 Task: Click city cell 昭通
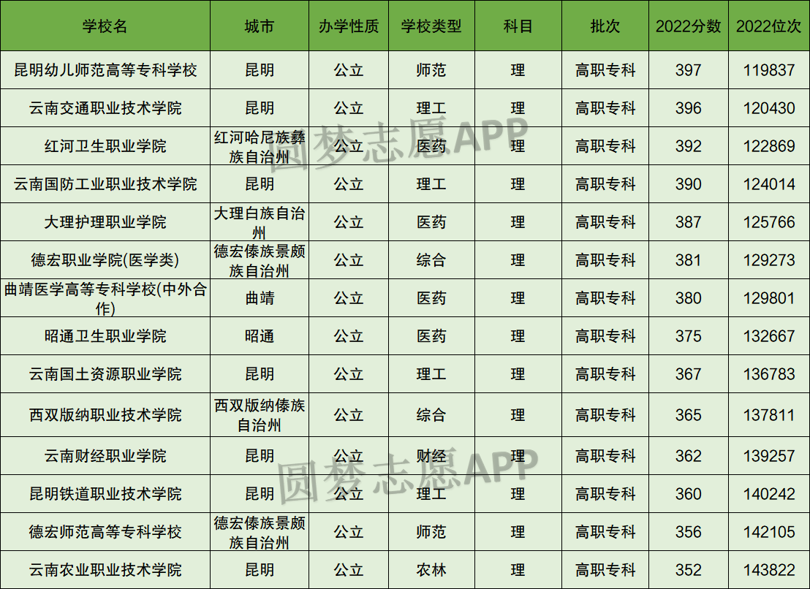click(x=260, y=336)
